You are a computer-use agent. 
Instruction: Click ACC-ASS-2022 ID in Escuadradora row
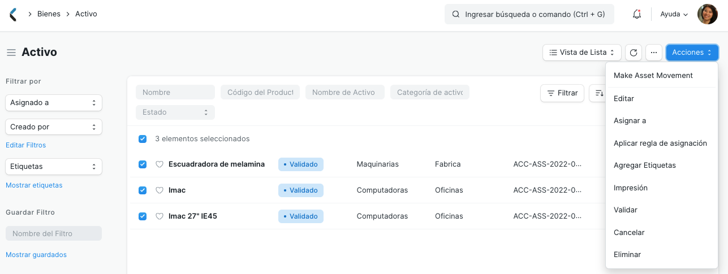(548, 164)
